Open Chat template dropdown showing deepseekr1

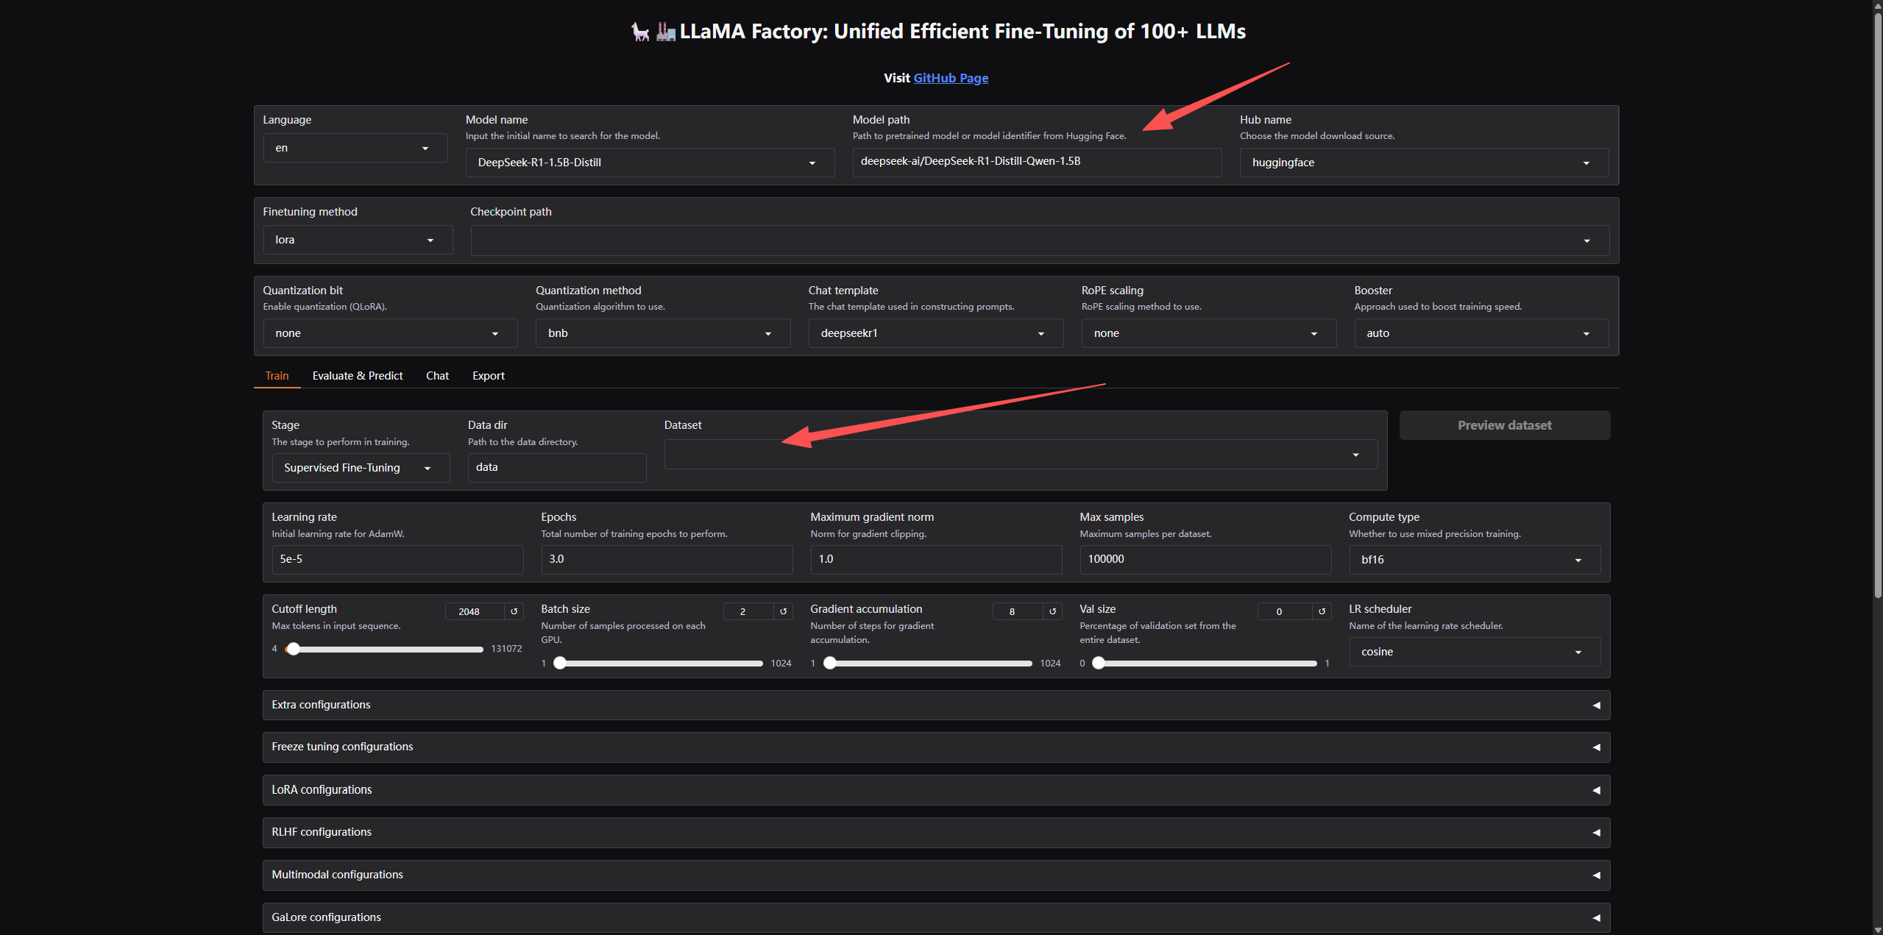point(936,333)
